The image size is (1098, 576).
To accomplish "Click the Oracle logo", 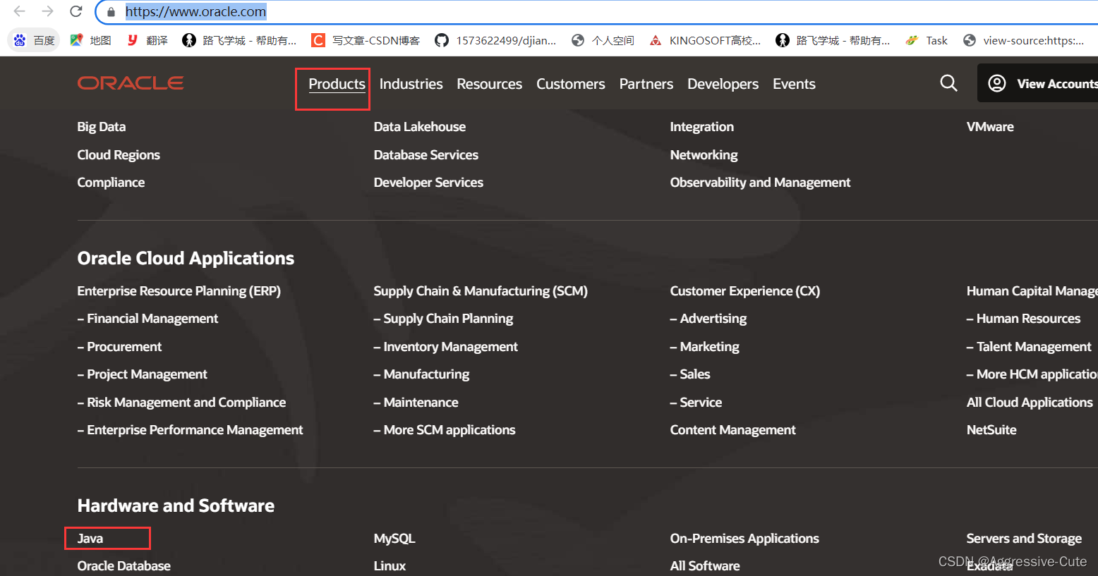I will point(131,83).
